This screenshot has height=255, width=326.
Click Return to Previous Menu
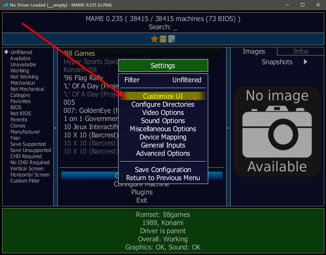[x=163, y=178]
